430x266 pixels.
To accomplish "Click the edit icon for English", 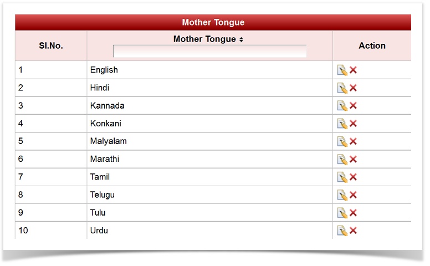I will click(342, 70).
